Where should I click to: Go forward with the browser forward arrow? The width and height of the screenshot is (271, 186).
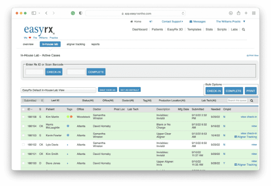53,13
